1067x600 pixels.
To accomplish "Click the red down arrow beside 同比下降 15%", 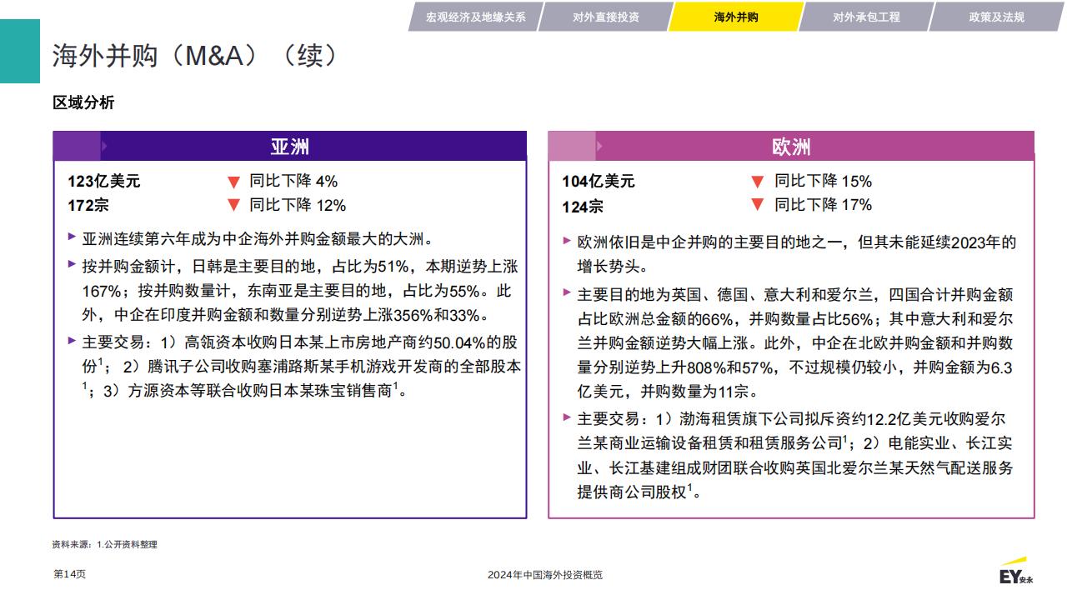I will (757, 182).
